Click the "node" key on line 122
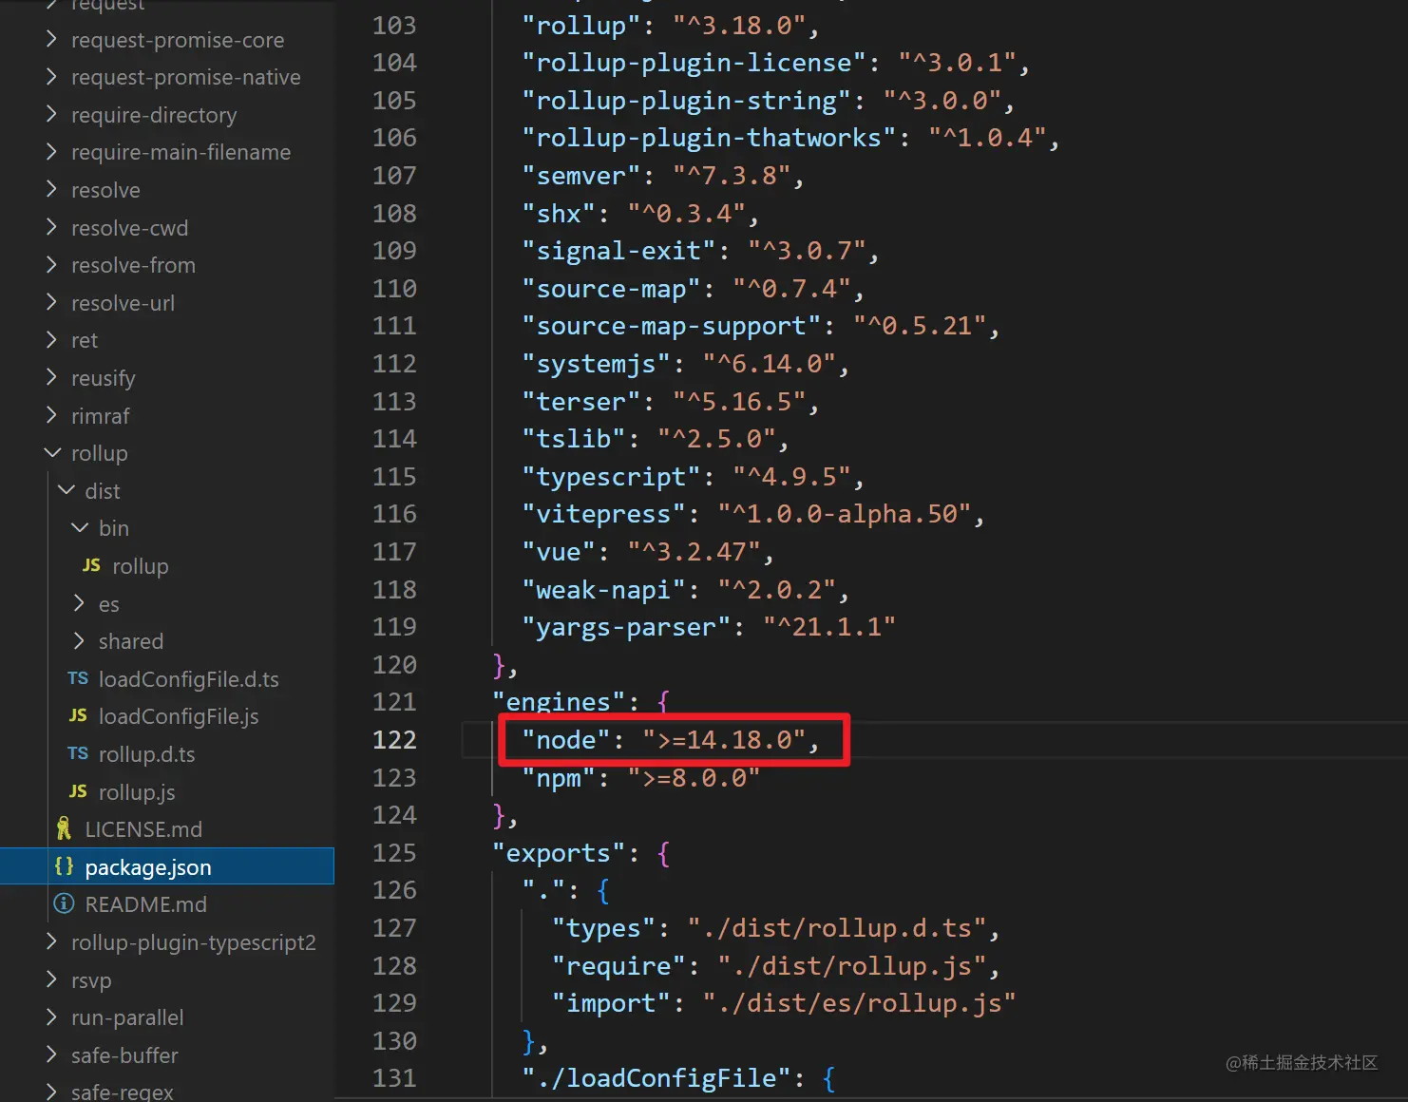Screen dimensions: 1408x1102 (566, 739)
